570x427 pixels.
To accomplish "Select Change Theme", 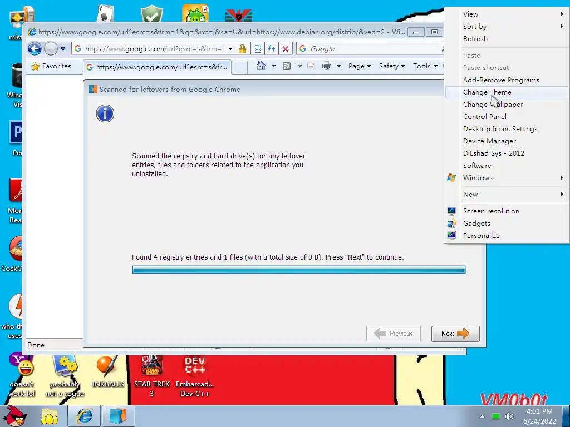I will (507, 92).
